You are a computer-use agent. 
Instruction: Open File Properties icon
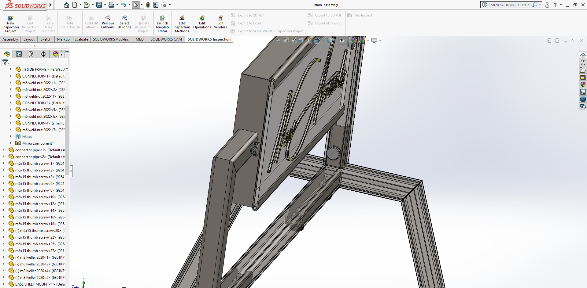pyautogui.click(x=156, y=5)
